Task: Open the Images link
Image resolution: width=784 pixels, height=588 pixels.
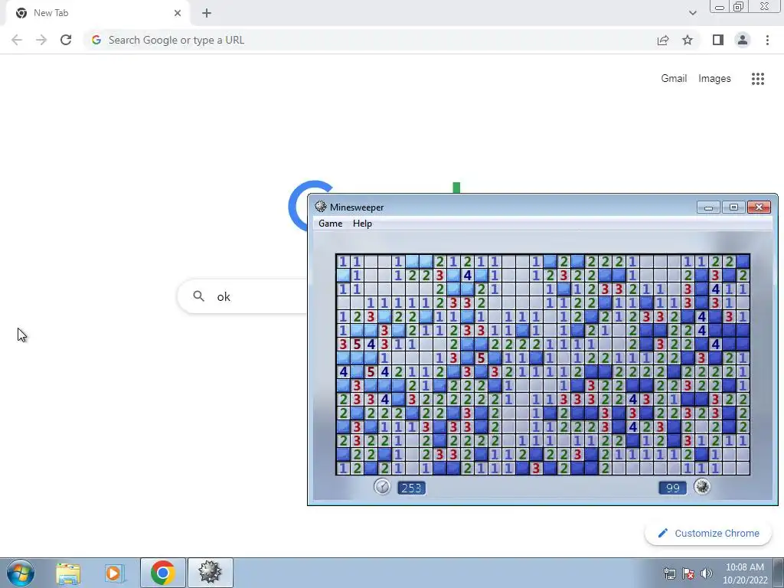Action: (714, 79)
